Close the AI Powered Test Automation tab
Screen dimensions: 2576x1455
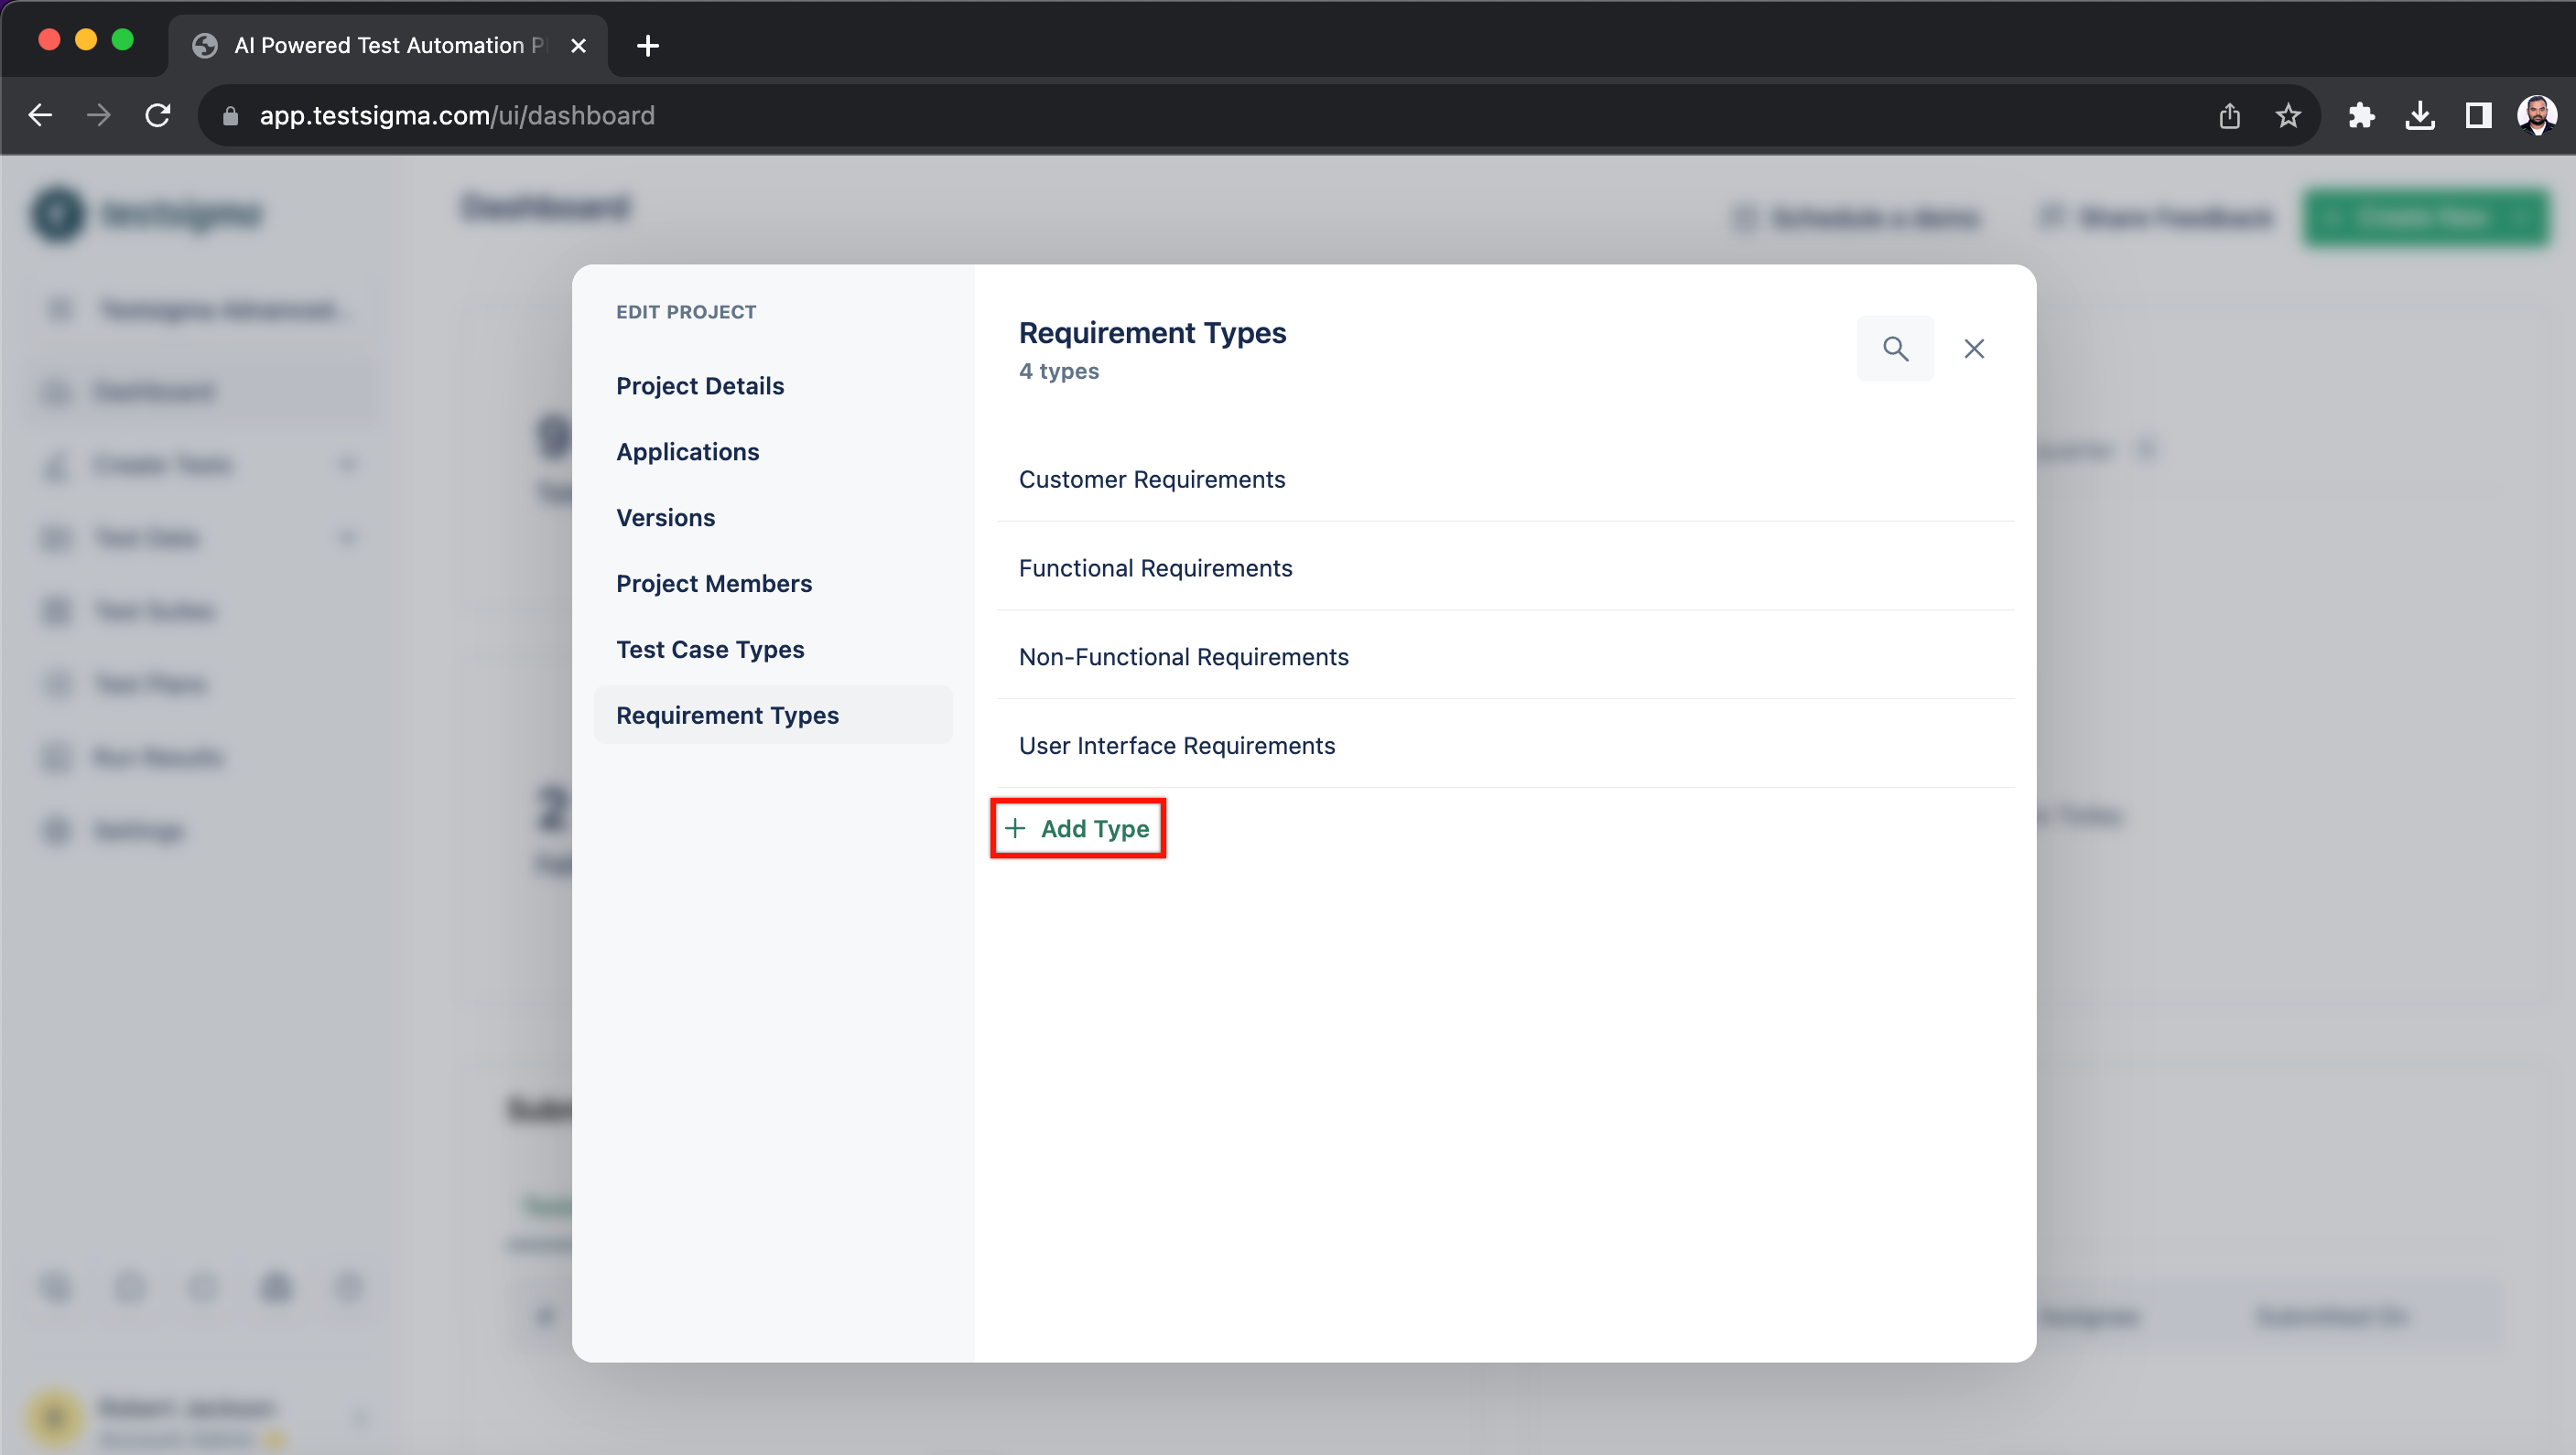tap(578, 46)
